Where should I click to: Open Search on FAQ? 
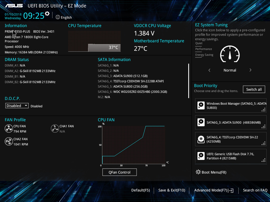click(255, 190)
